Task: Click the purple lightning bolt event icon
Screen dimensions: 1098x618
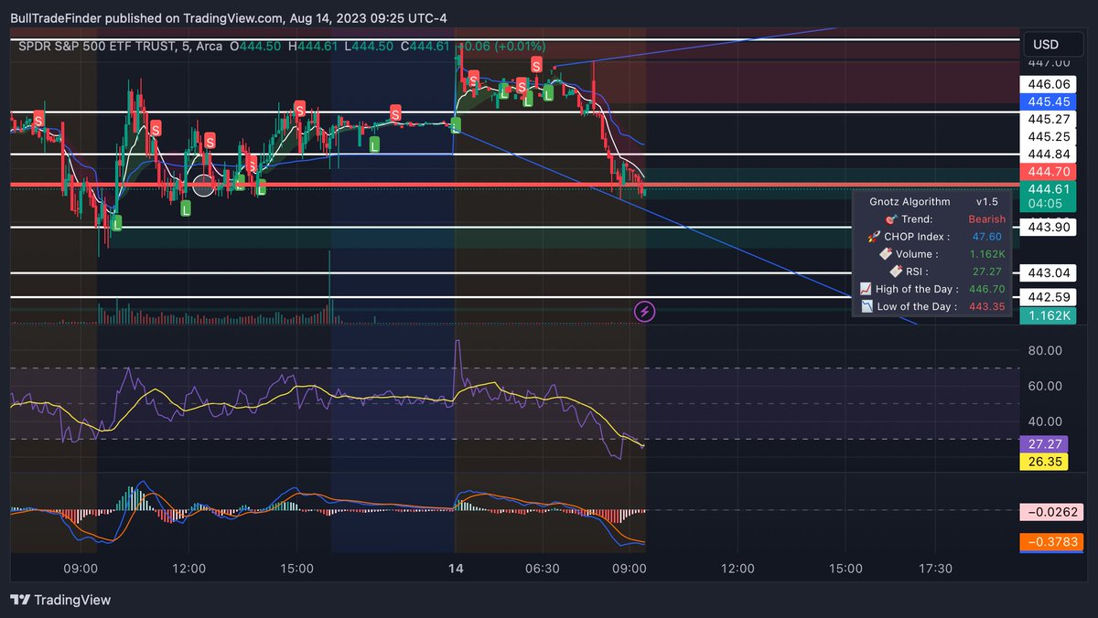Action: 644,312
